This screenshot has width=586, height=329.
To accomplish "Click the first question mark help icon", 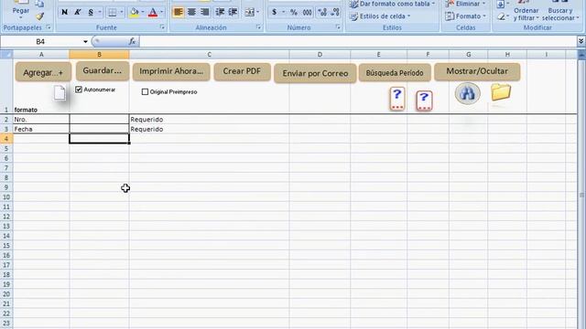I will (396, 99).
